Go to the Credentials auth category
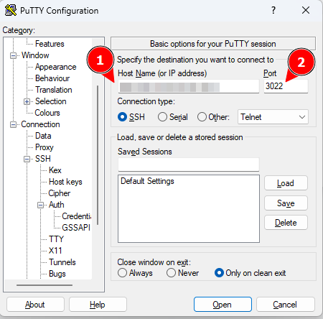This screenshot has width=323, height=319. point(76,216)
